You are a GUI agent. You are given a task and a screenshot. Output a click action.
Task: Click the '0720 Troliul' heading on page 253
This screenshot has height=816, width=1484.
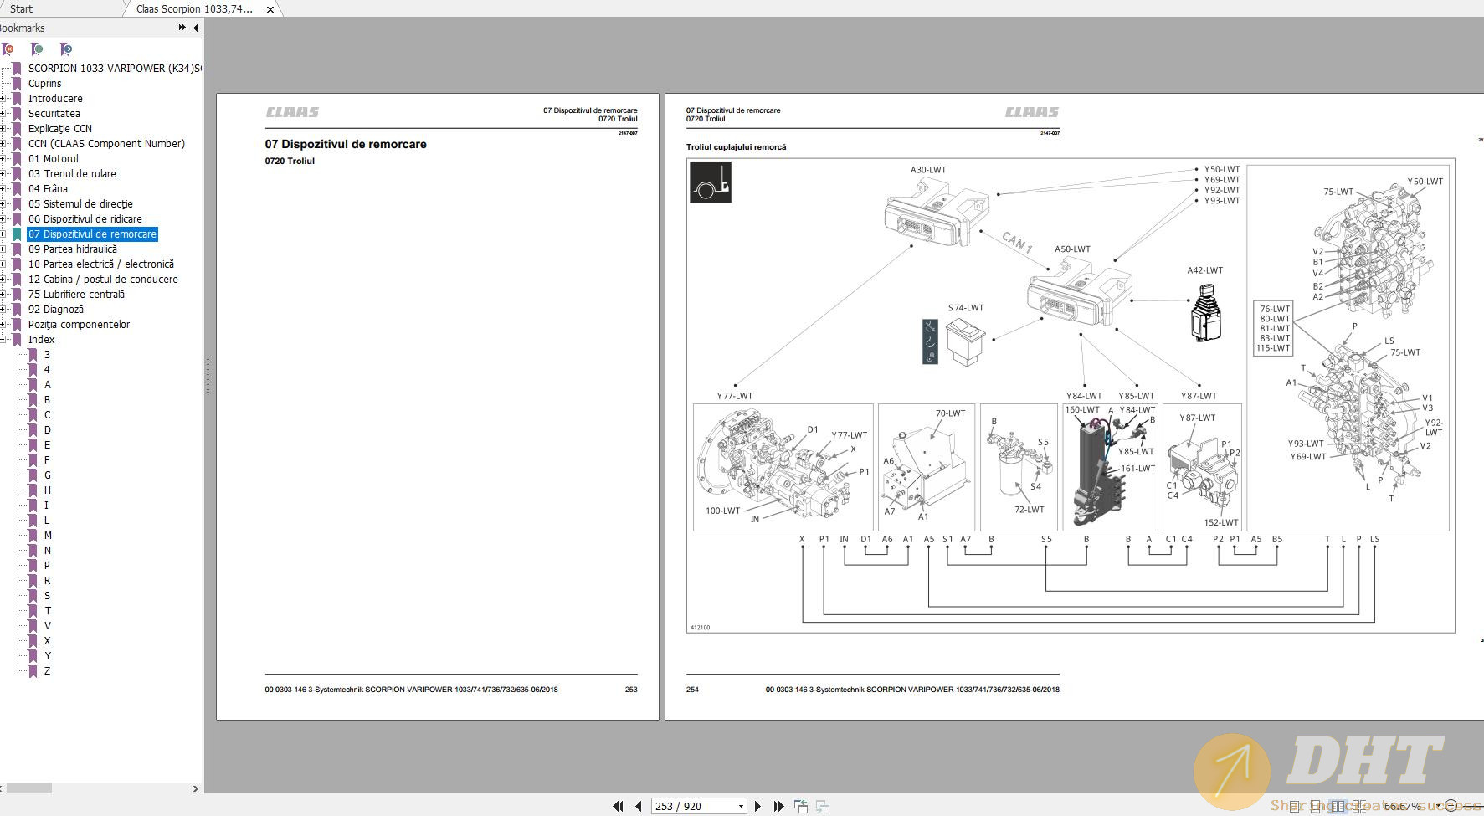click(290, 161)
